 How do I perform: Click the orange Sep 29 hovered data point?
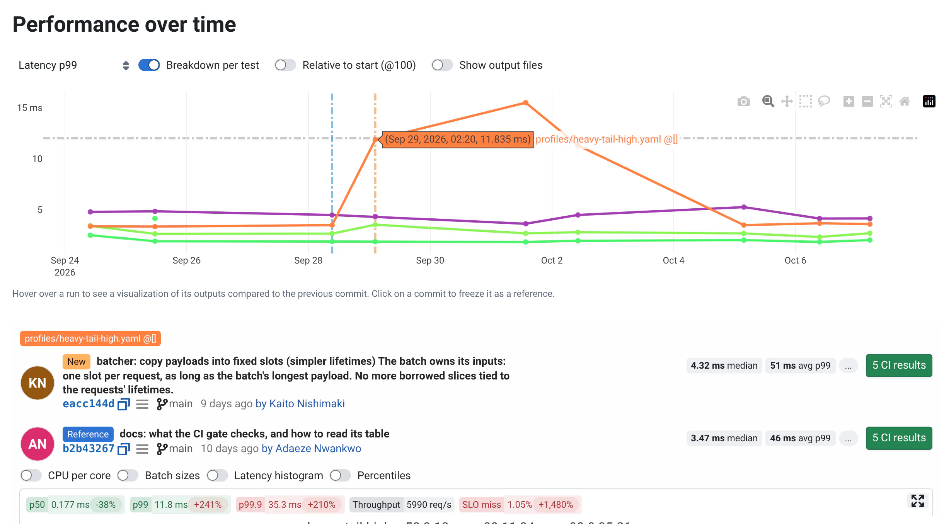pyautogui.click(x=375, y=140)
